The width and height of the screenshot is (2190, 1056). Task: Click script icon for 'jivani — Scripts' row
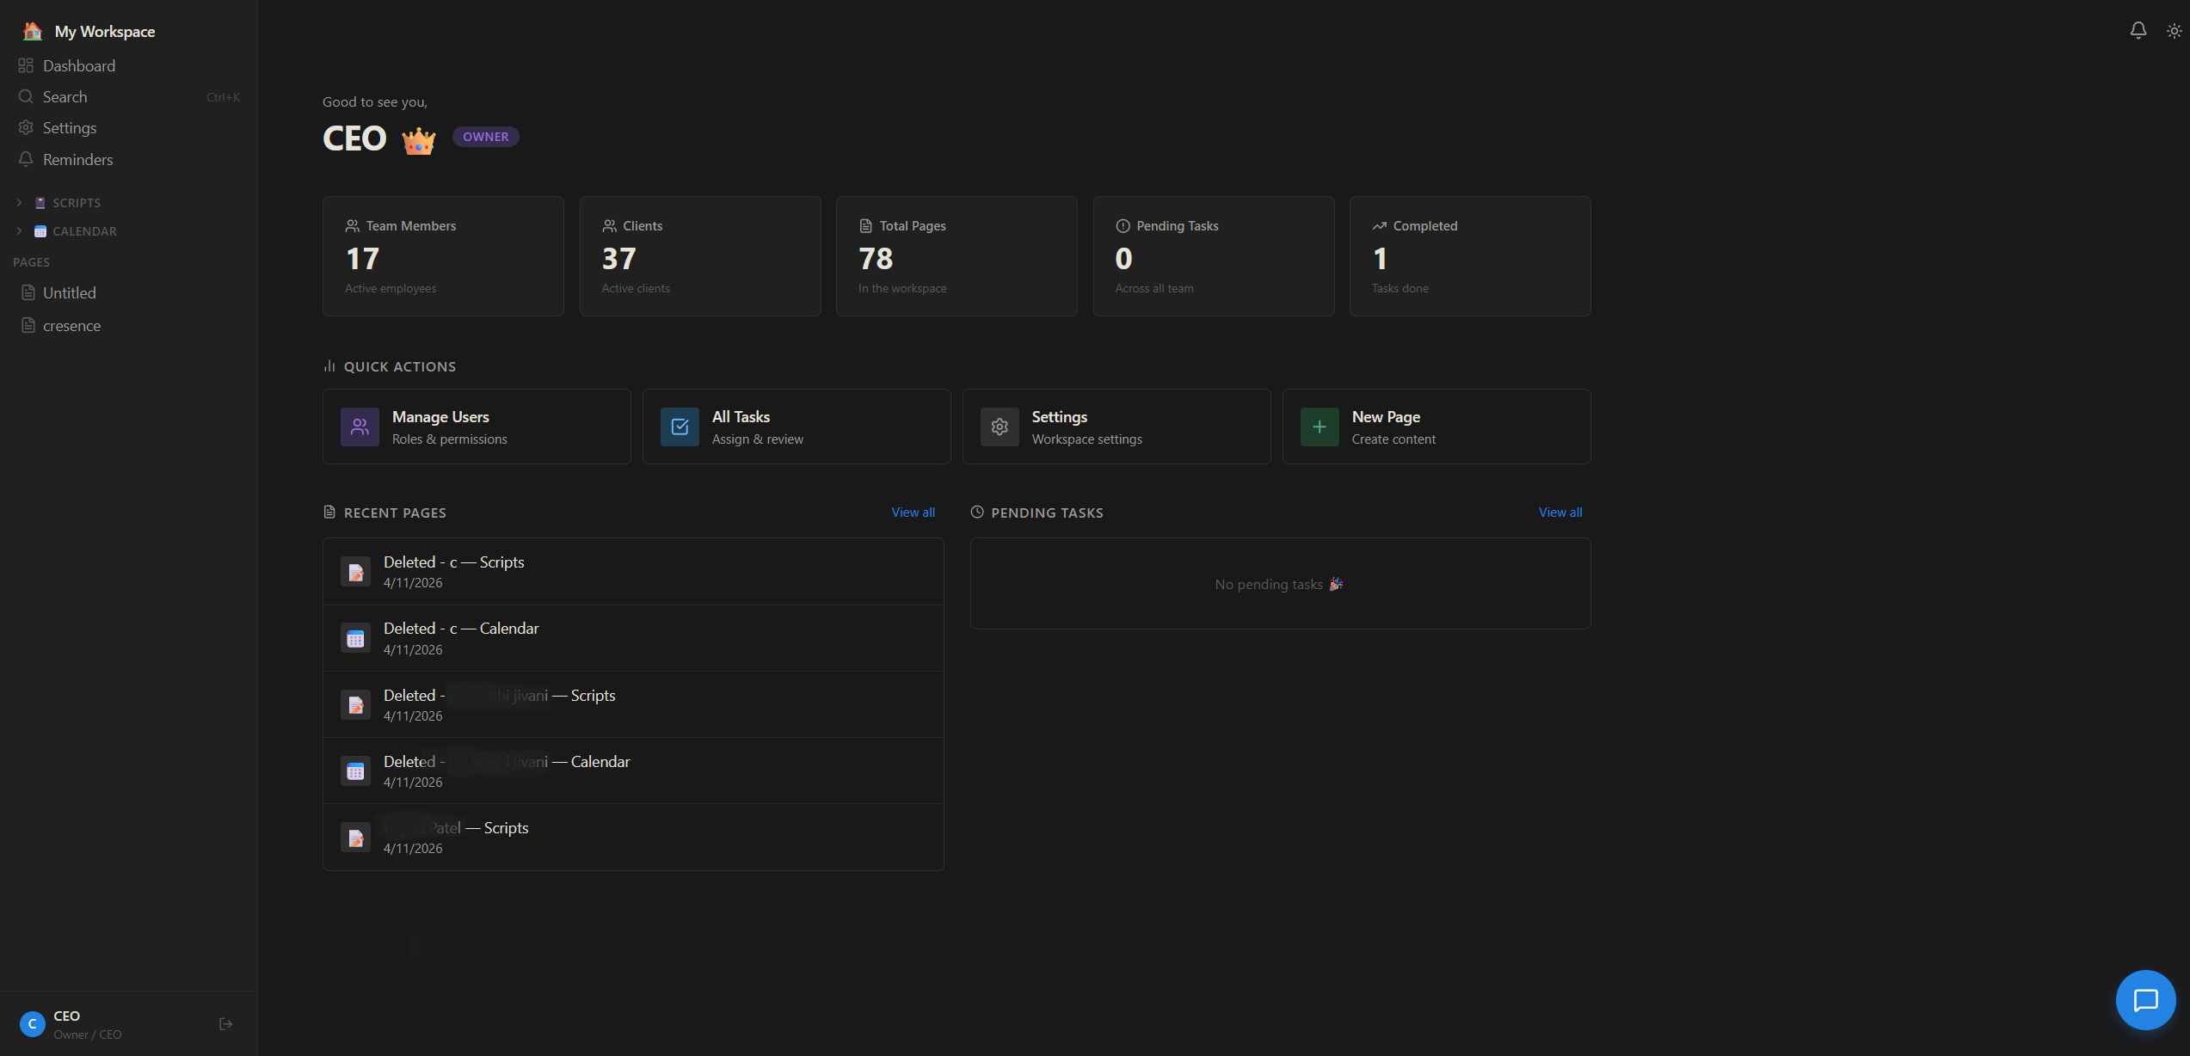pyautogui.click(x=355, y=704)
